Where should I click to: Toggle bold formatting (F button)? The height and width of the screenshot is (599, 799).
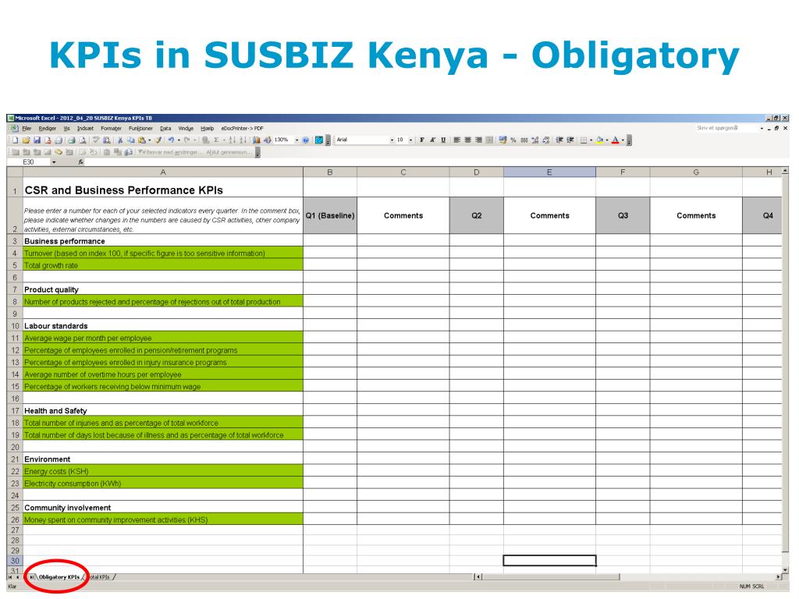422,140
